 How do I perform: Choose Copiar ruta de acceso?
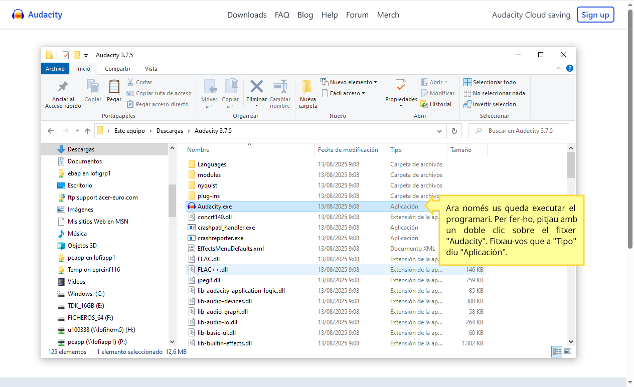click(159, 93)
